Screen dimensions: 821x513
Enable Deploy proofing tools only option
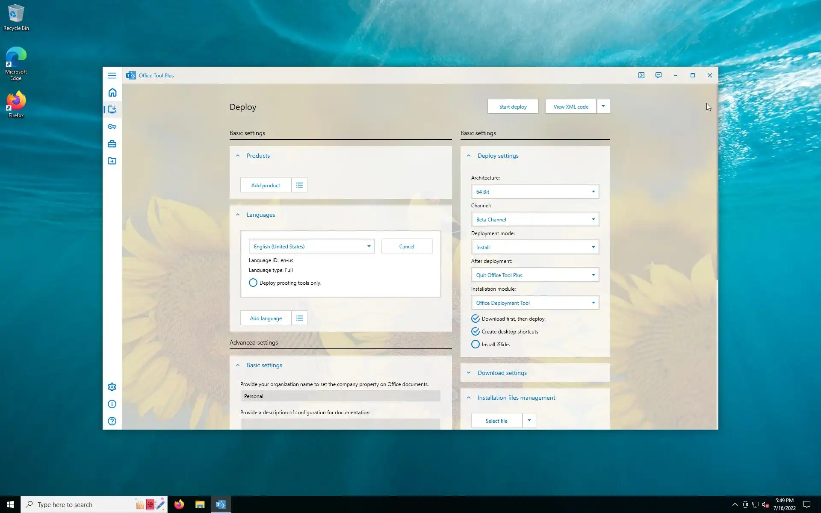click(253, 283)
